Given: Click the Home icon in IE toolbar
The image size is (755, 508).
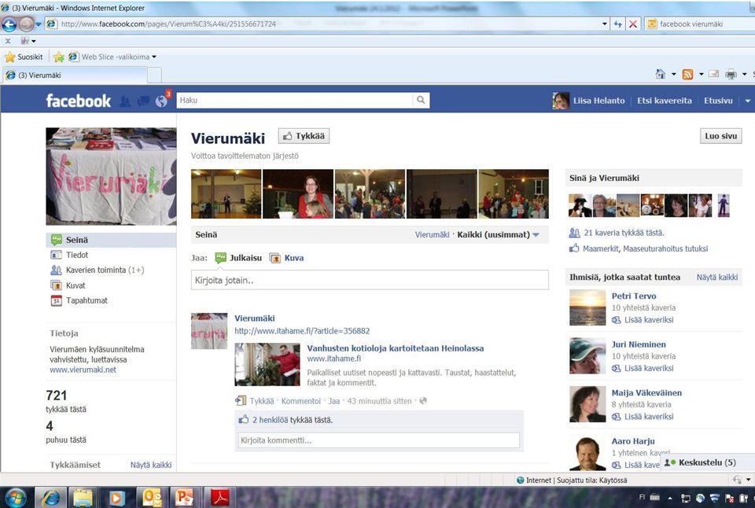Looking at the screenshot, I should click(661, 74).
